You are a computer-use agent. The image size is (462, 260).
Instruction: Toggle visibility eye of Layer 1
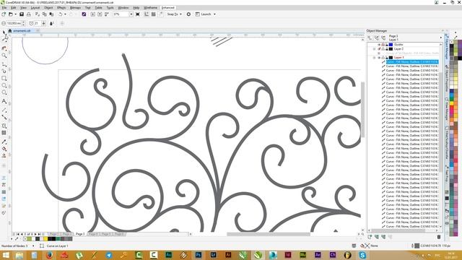pos(379,58)
